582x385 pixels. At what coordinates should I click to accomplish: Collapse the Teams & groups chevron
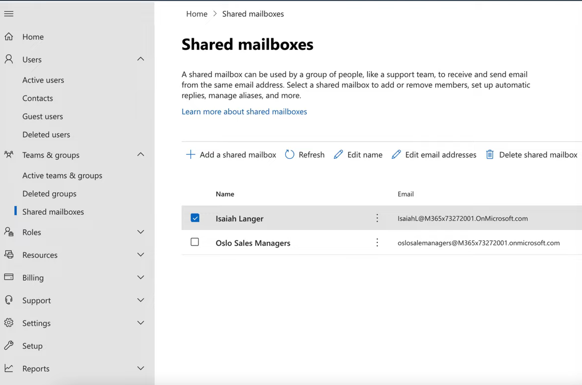pos(141,154)
